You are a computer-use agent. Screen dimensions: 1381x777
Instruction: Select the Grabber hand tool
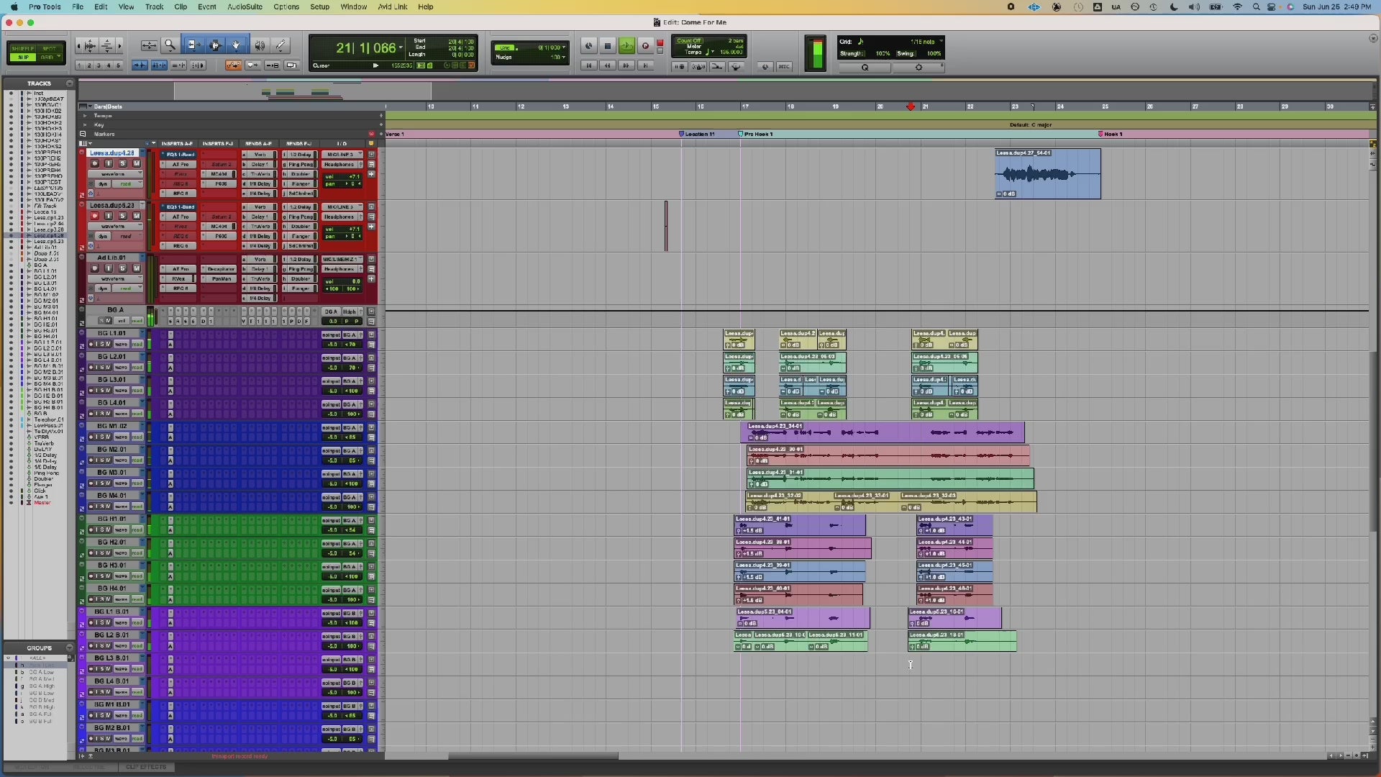pos(236,45)
